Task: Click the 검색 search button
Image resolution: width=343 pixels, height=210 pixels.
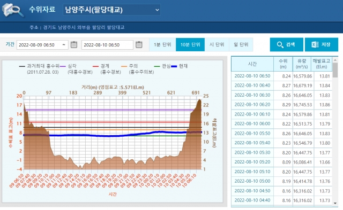Action: (287, 45)
